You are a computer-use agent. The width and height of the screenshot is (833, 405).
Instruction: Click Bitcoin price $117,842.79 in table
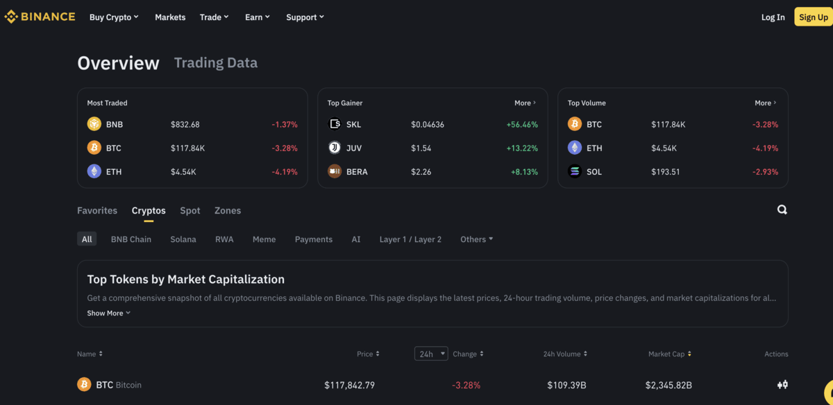click(x=350, y=384)
